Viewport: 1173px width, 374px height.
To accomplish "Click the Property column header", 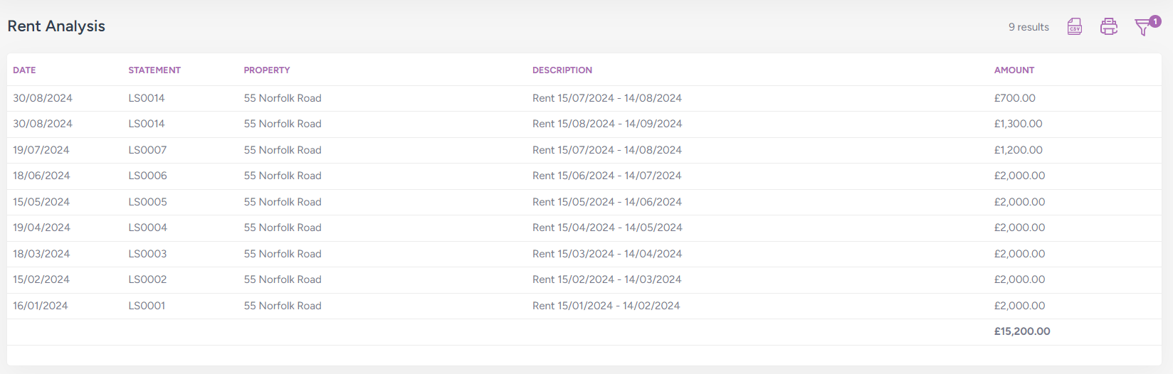I will tap(267, 70).
